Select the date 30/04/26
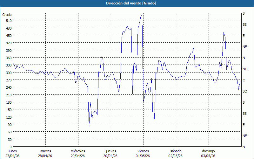The image size is (254, 159). tap(110, 156)
